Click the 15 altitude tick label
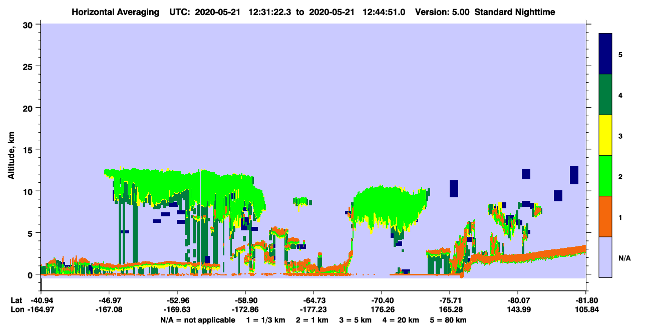Screen dimensions: 651x334 point(28,150)
